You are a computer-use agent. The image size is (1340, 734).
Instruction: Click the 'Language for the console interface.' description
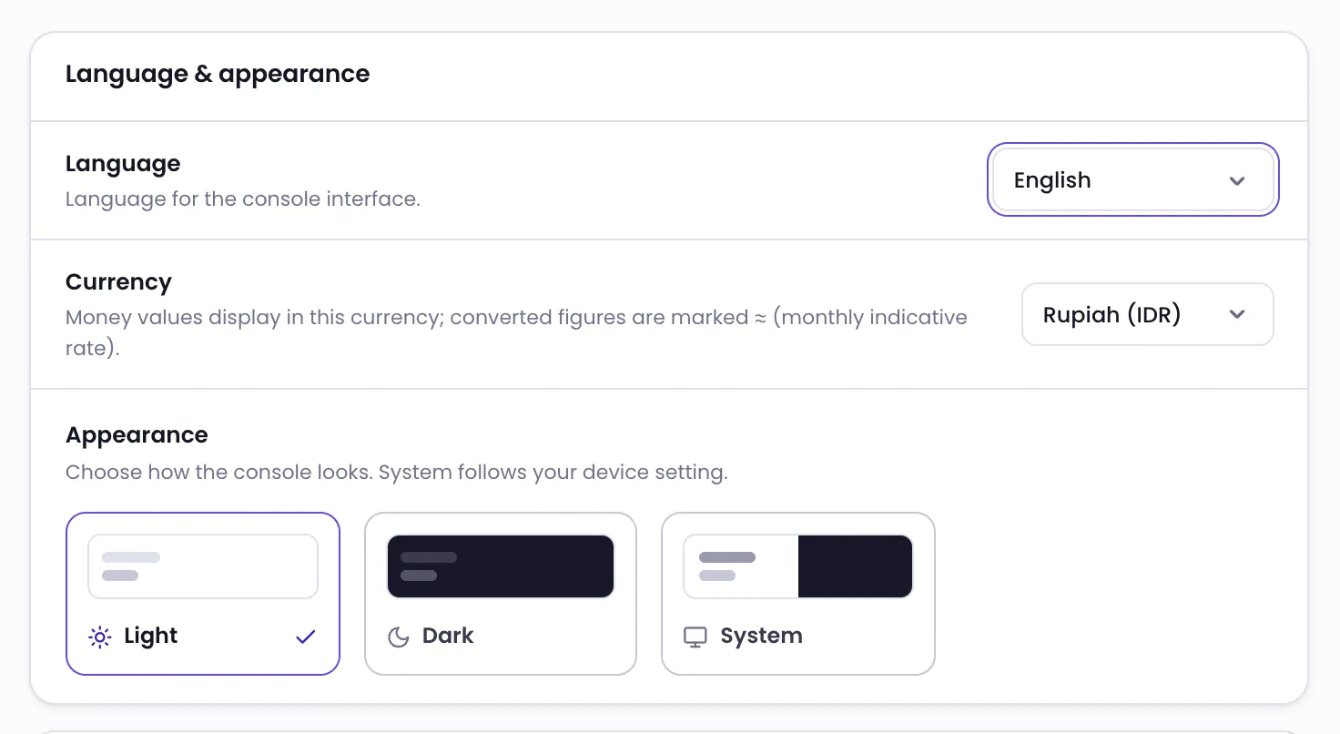pos(243,199)
